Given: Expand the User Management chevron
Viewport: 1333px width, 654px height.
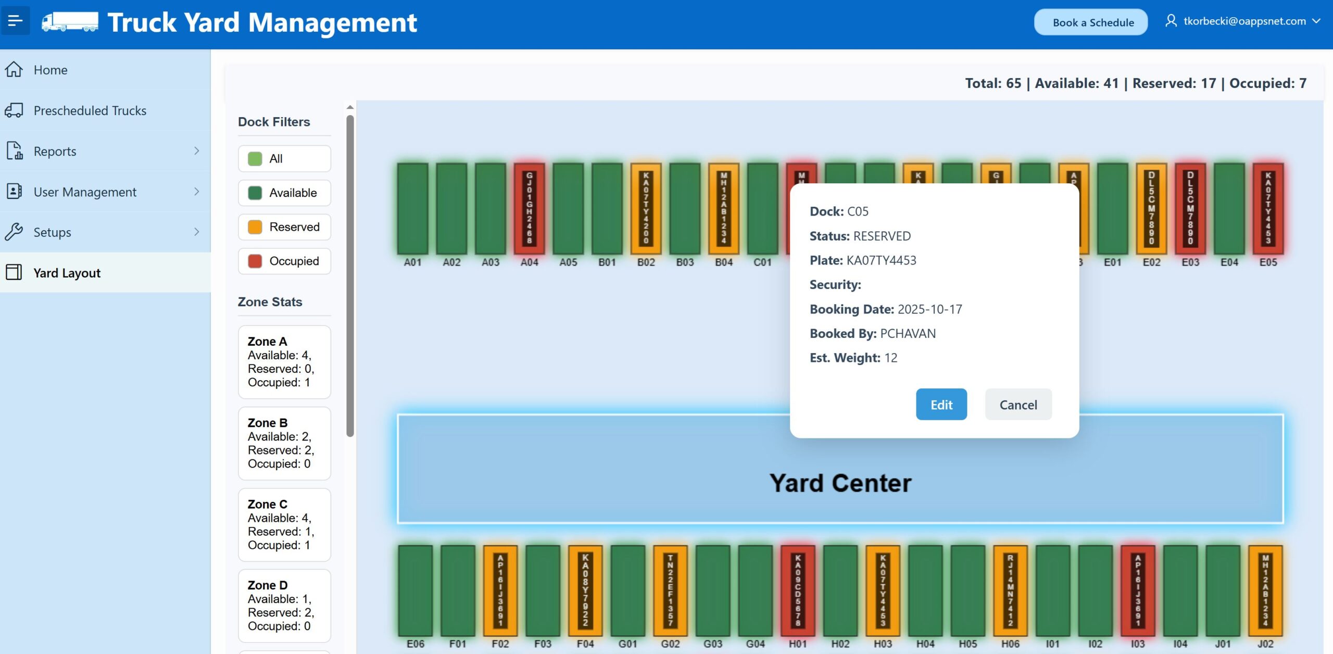Looking at the screenshot, I should pyautogui.click(x=196, y=192).
